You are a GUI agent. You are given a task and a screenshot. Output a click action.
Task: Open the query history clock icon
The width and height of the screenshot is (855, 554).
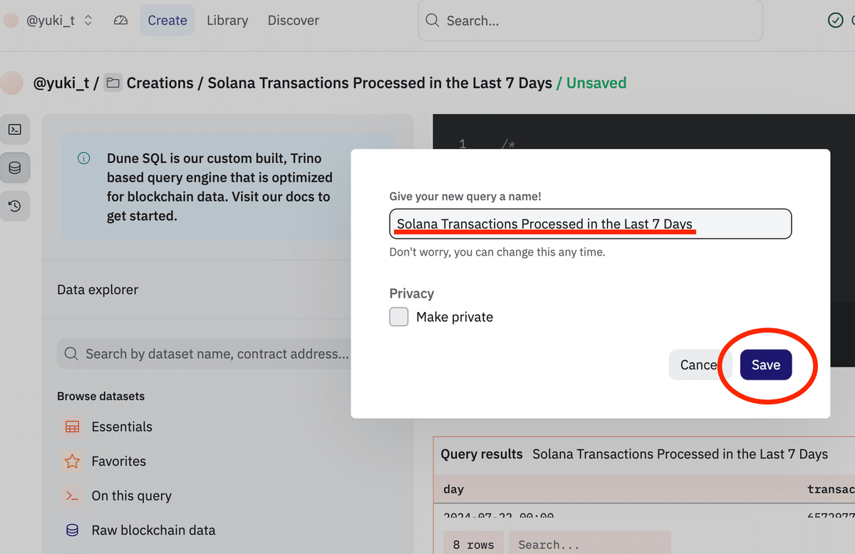pyautogui.click(x=14, y=207)
